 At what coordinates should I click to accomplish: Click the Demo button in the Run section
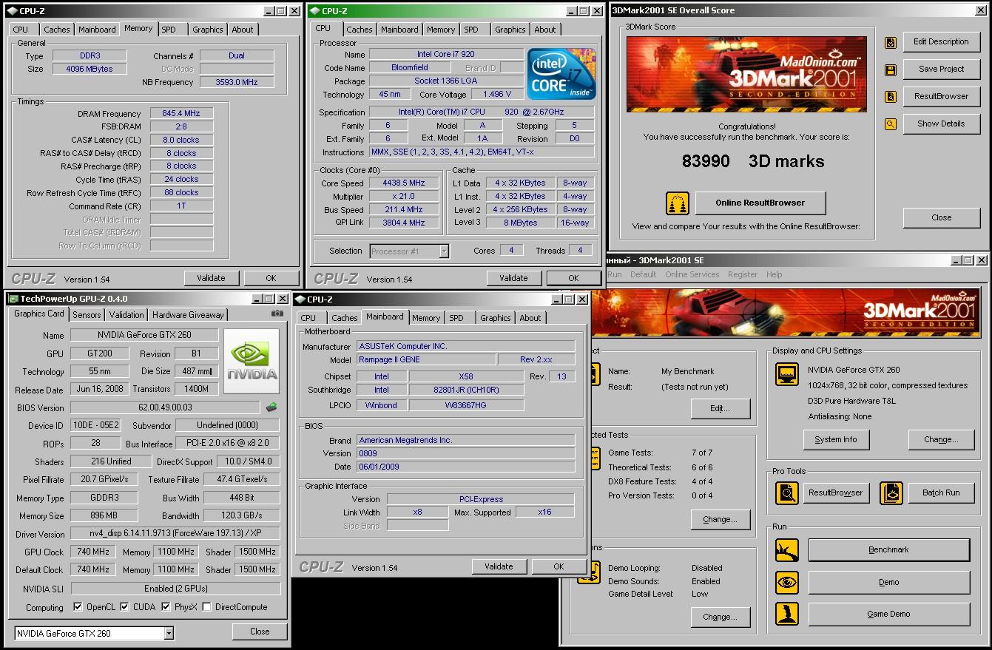click(888, 582)
